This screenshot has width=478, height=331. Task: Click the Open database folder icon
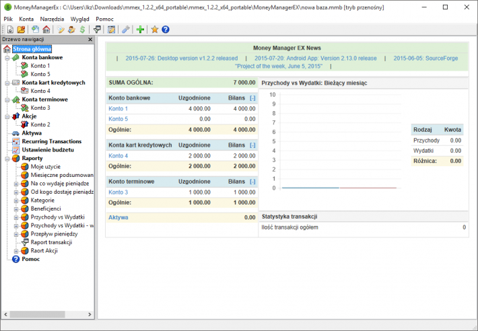(x=21, y=30)
